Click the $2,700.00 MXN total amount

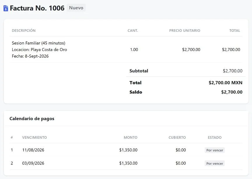coord(225,83)
